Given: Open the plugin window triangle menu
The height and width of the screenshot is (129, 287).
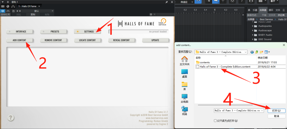Looking at the screenshot, I should [3, 2].
